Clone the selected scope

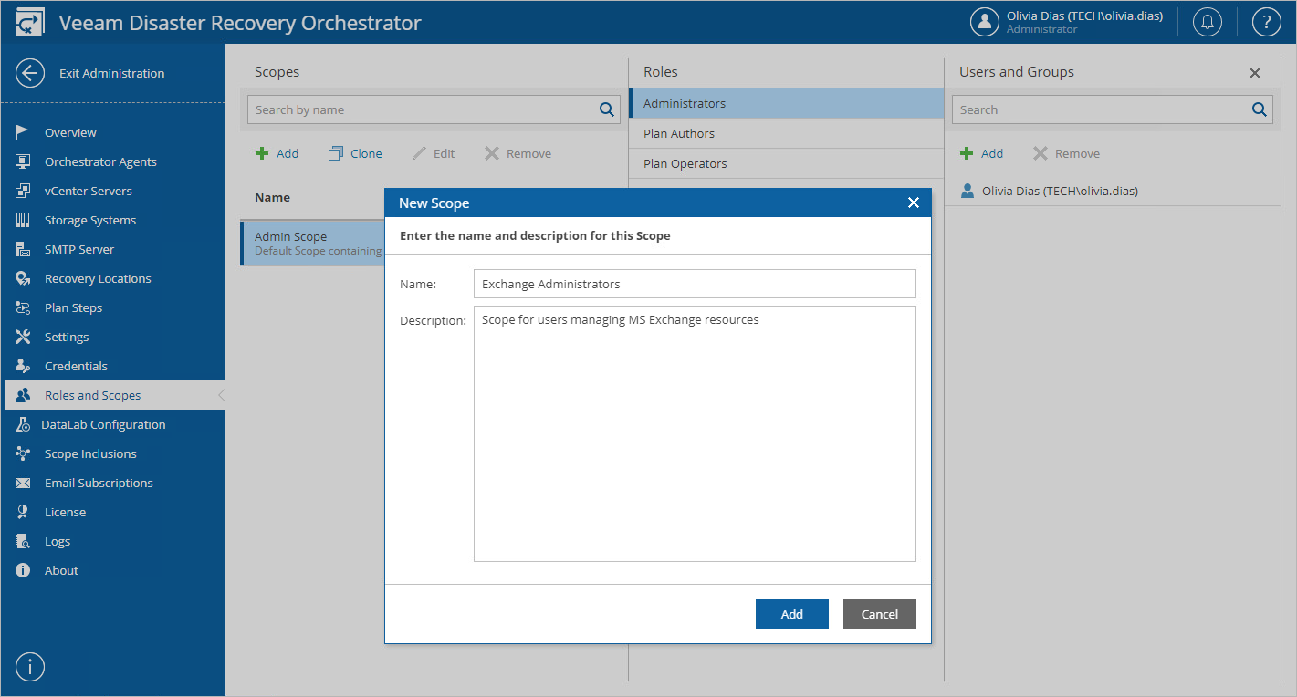[355, 153]
